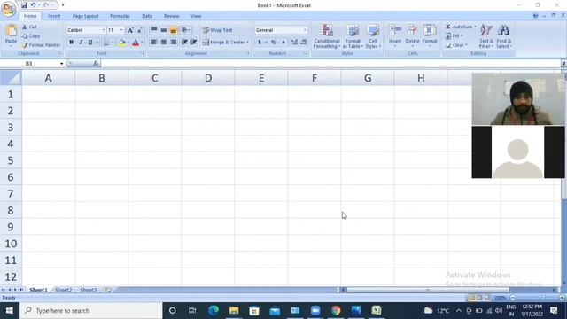Open Cell Styles gallery
567x319 pixels.
(373, 36)
